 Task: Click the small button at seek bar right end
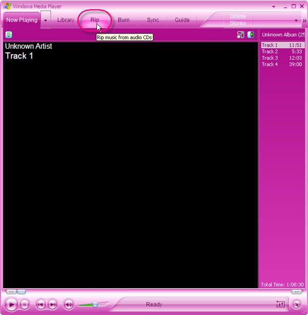pyautogui.click(x=296, y=292)
